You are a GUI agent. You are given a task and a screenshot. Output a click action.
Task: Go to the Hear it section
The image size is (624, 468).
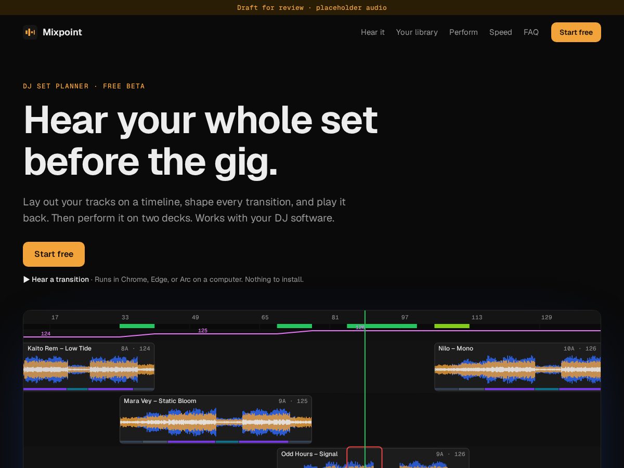pyautogui.click(x=373, y=32)
